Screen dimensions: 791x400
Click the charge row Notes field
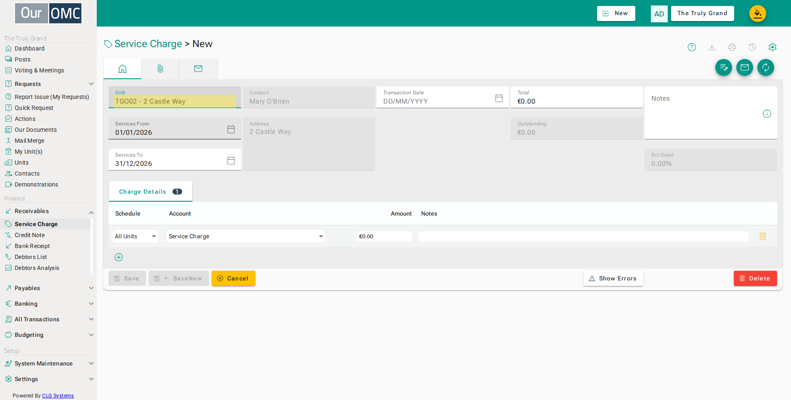[x=584, y=236]
